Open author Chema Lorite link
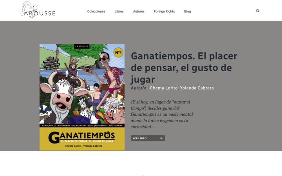282x176 pixels. (x=164, y=88)
